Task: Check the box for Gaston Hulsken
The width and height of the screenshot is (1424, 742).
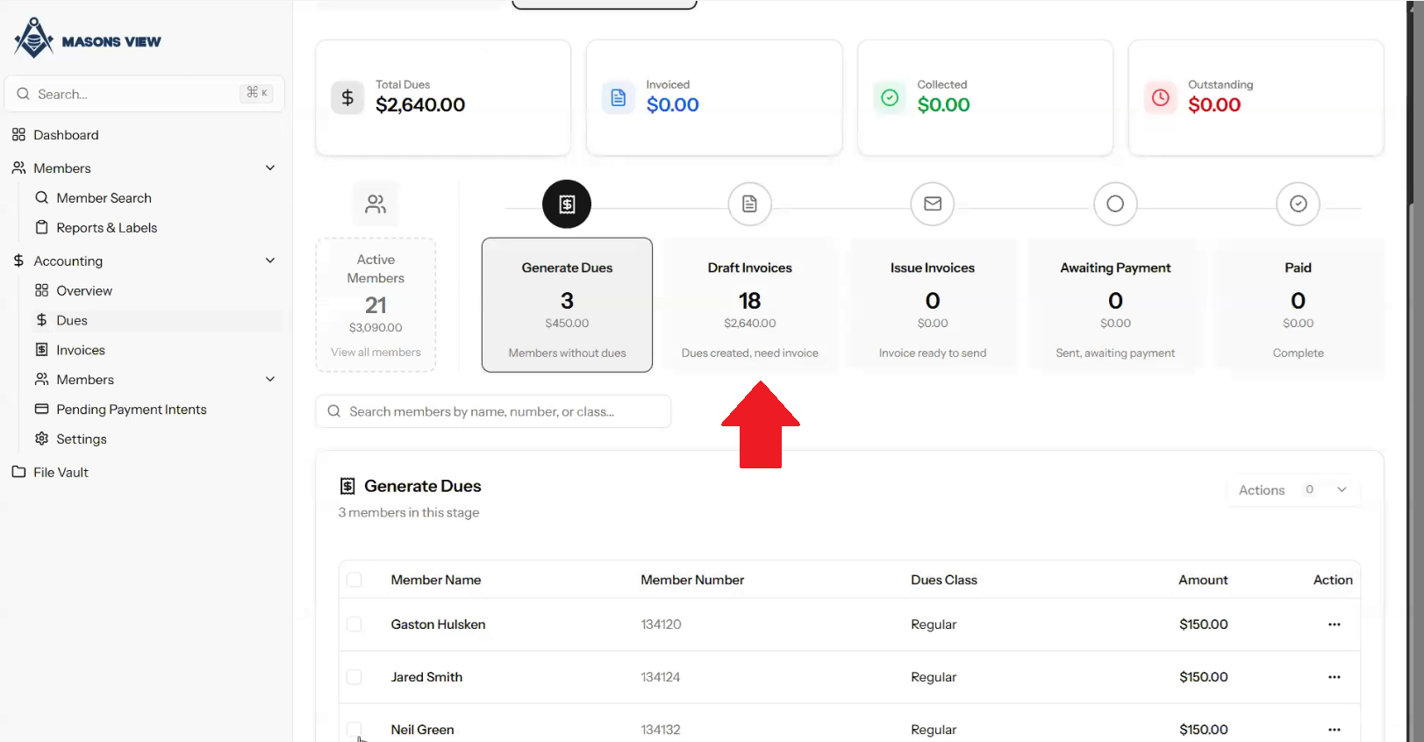Action: click(x=354, y=624)
